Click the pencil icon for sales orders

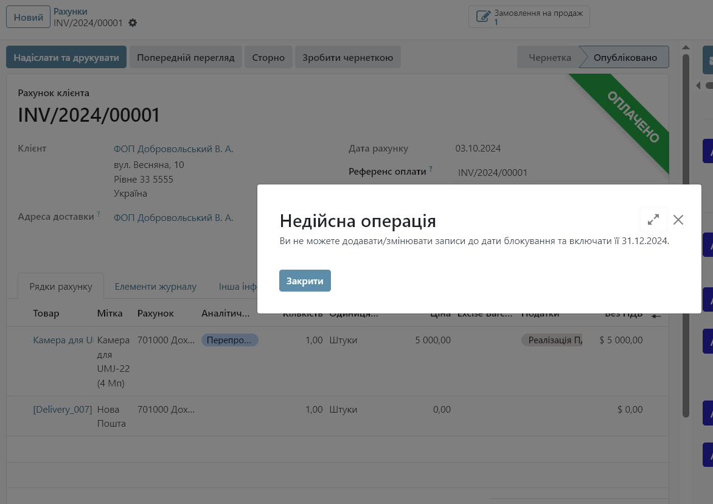pyautogui.click(x=483, y=17)
